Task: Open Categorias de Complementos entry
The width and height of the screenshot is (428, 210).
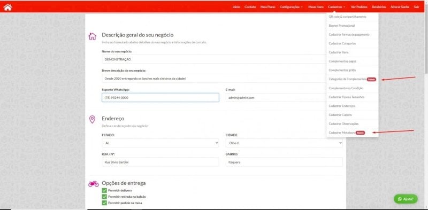Action: coord(352,79)
